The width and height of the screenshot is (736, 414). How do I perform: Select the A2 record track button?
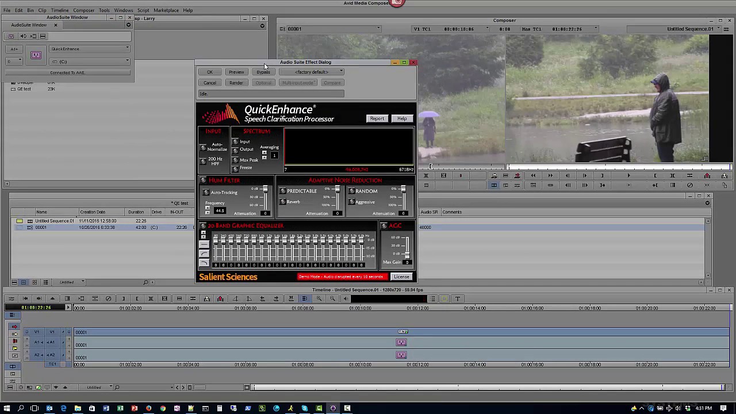click(x=52, y=355)
